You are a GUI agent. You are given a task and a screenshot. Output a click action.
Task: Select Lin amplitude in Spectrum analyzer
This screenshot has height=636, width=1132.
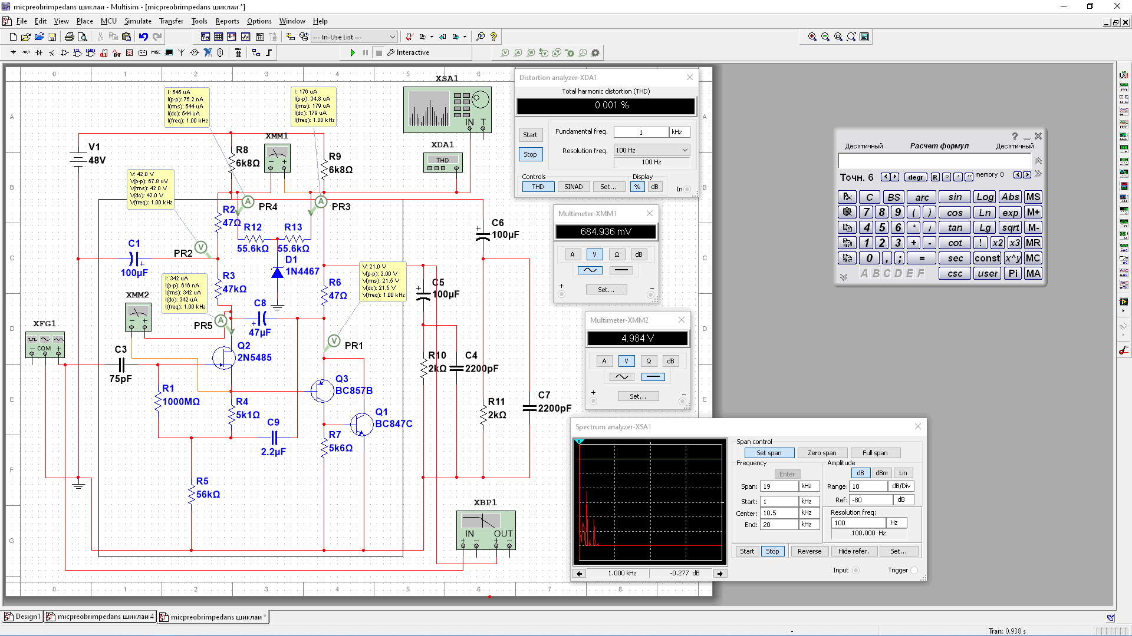(x=903, y=473)
